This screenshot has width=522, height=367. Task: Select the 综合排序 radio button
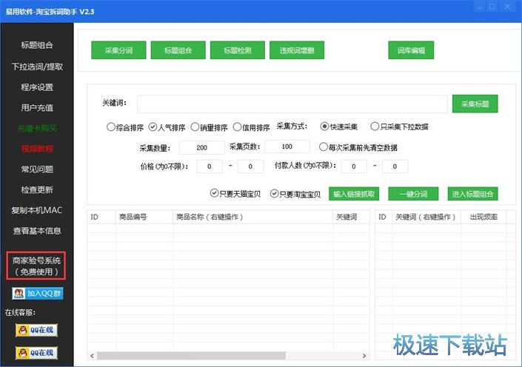point(111,127)
